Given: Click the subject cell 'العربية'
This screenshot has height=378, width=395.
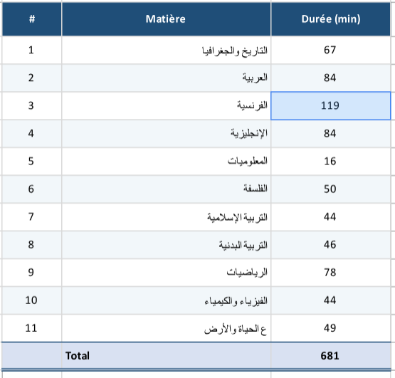Looking at the screenshot, I should tap(167, 78).
